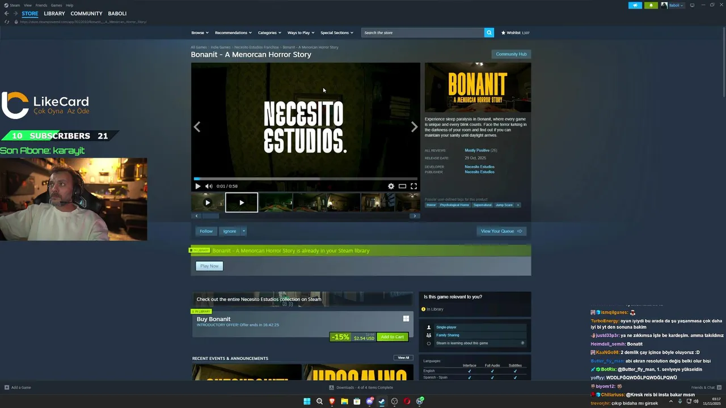Type in Search the store field

[423, 33]
